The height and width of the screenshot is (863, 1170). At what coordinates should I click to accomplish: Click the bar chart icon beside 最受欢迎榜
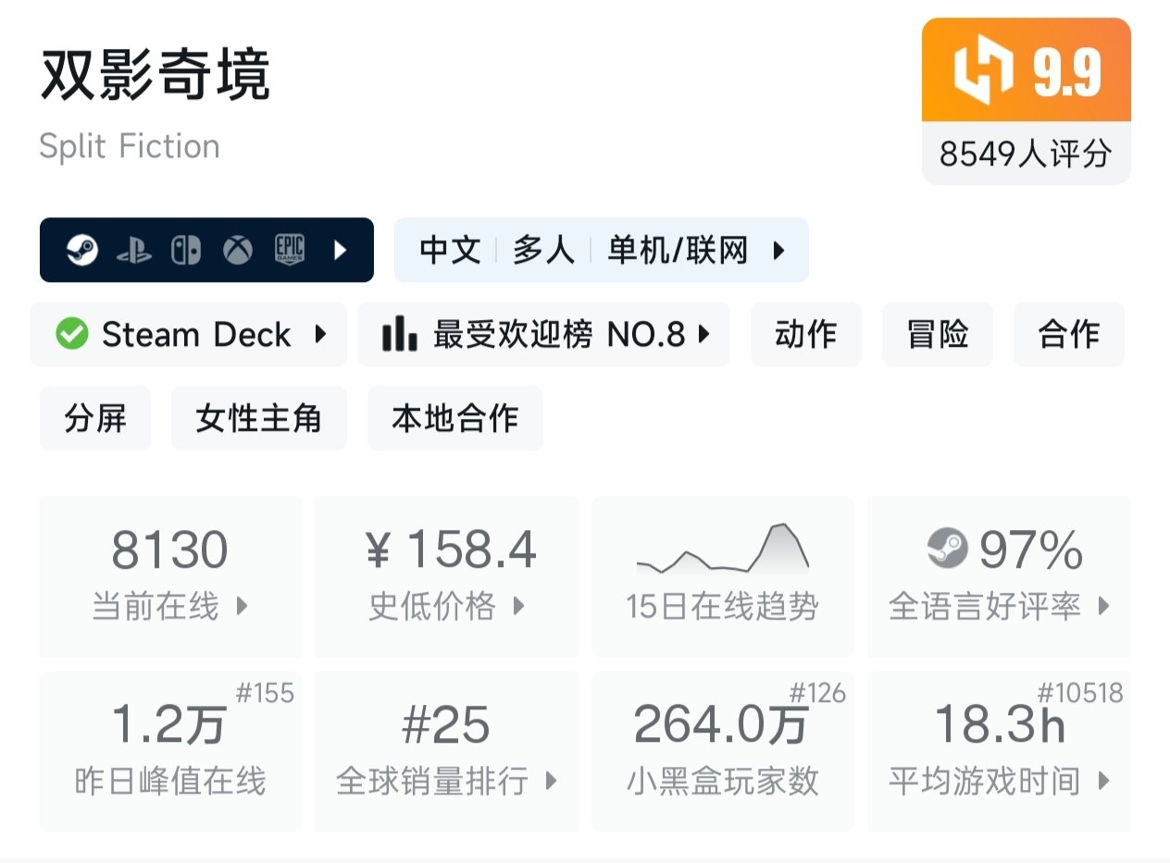[399, 334]
